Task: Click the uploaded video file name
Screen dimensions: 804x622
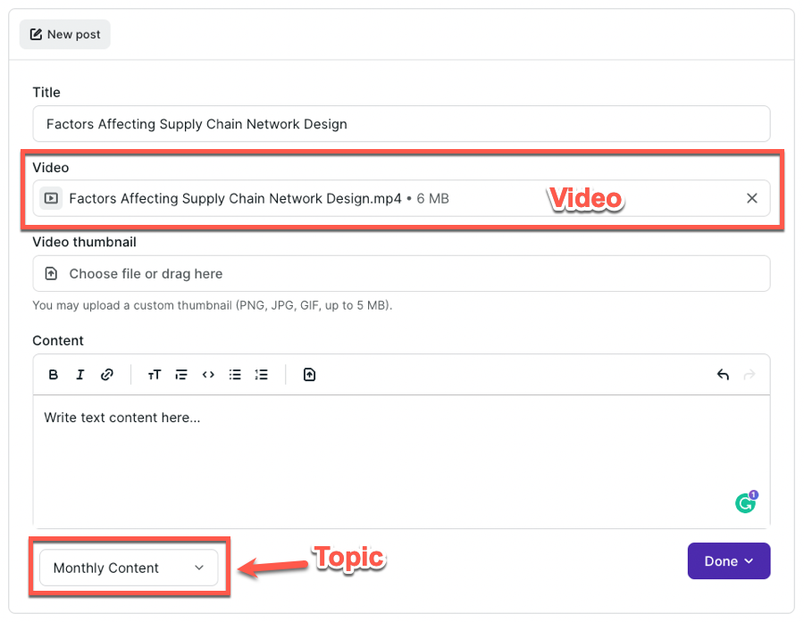Action: pyautogui.click(x=235, y=198)
